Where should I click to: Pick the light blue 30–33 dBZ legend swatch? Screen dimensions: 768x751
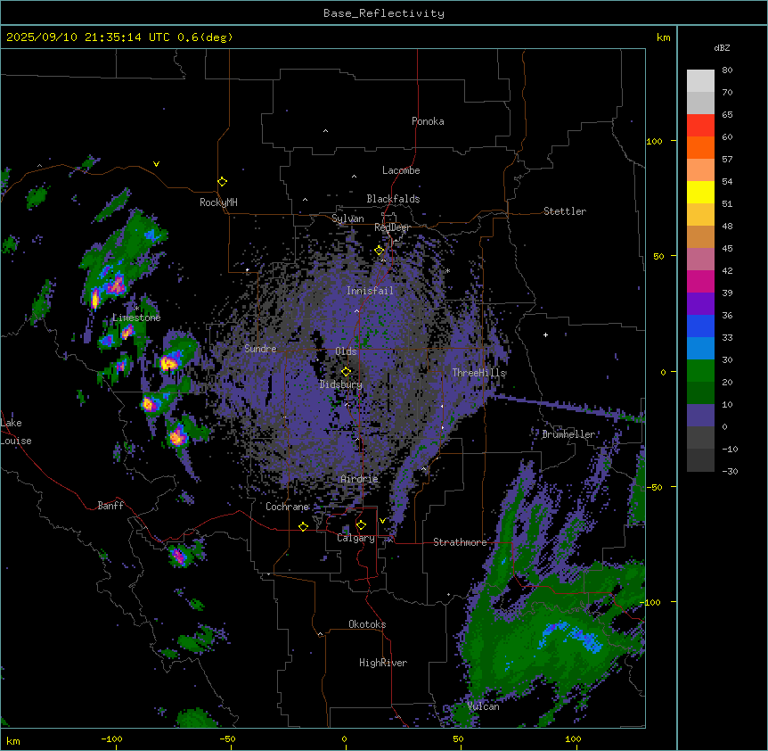pyautogui.click(x=700, y=349)
